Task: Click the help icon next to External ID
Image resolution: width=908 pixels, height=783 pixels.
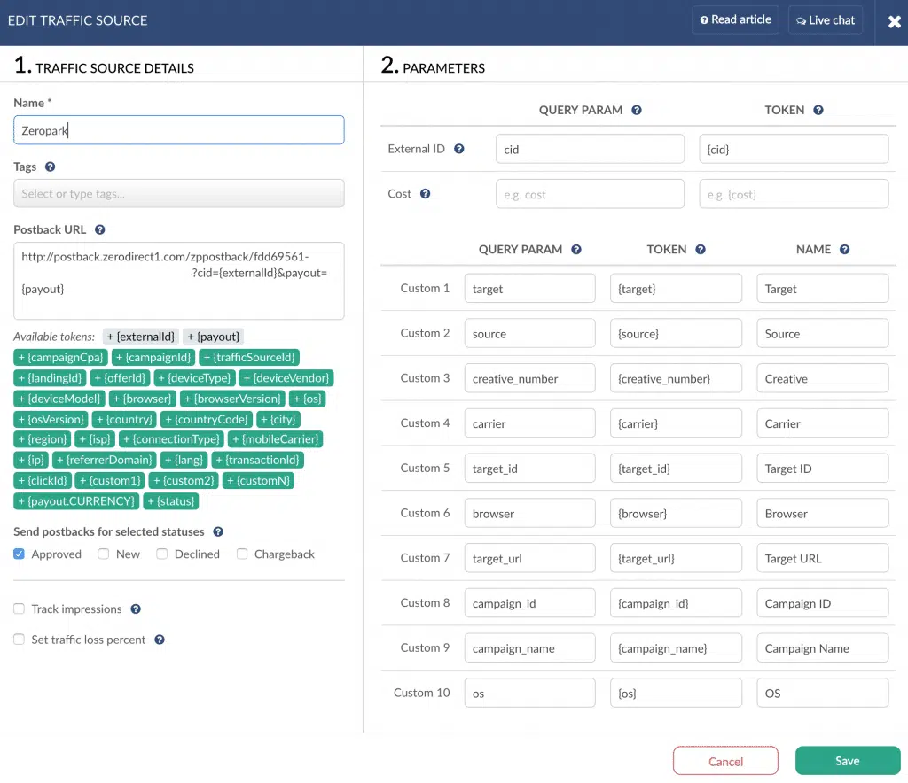Action: click(x=459, y=149)
